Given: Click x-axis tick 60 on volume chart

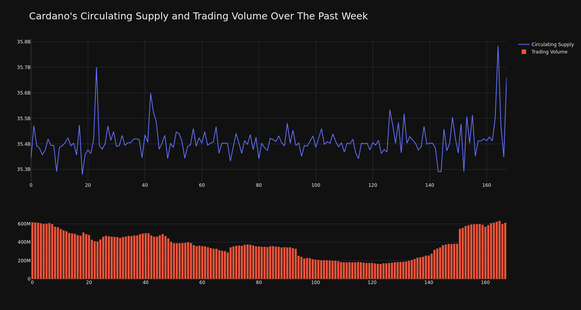Looking at the screenshot, I should tap(202, 282).
